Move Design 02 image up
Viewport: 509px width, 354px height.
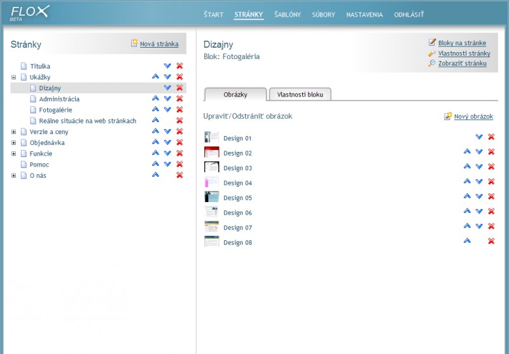pos(467,151)
